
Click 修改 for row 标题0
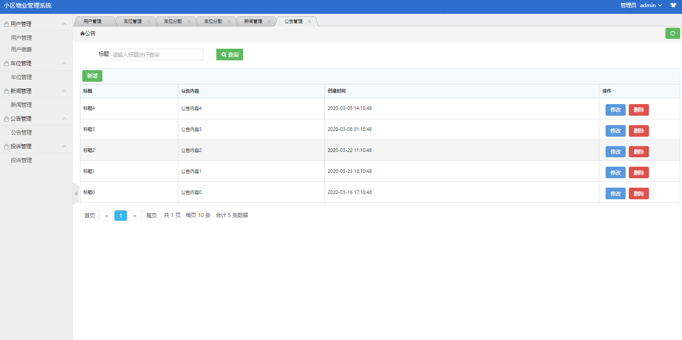coord(615,193)
